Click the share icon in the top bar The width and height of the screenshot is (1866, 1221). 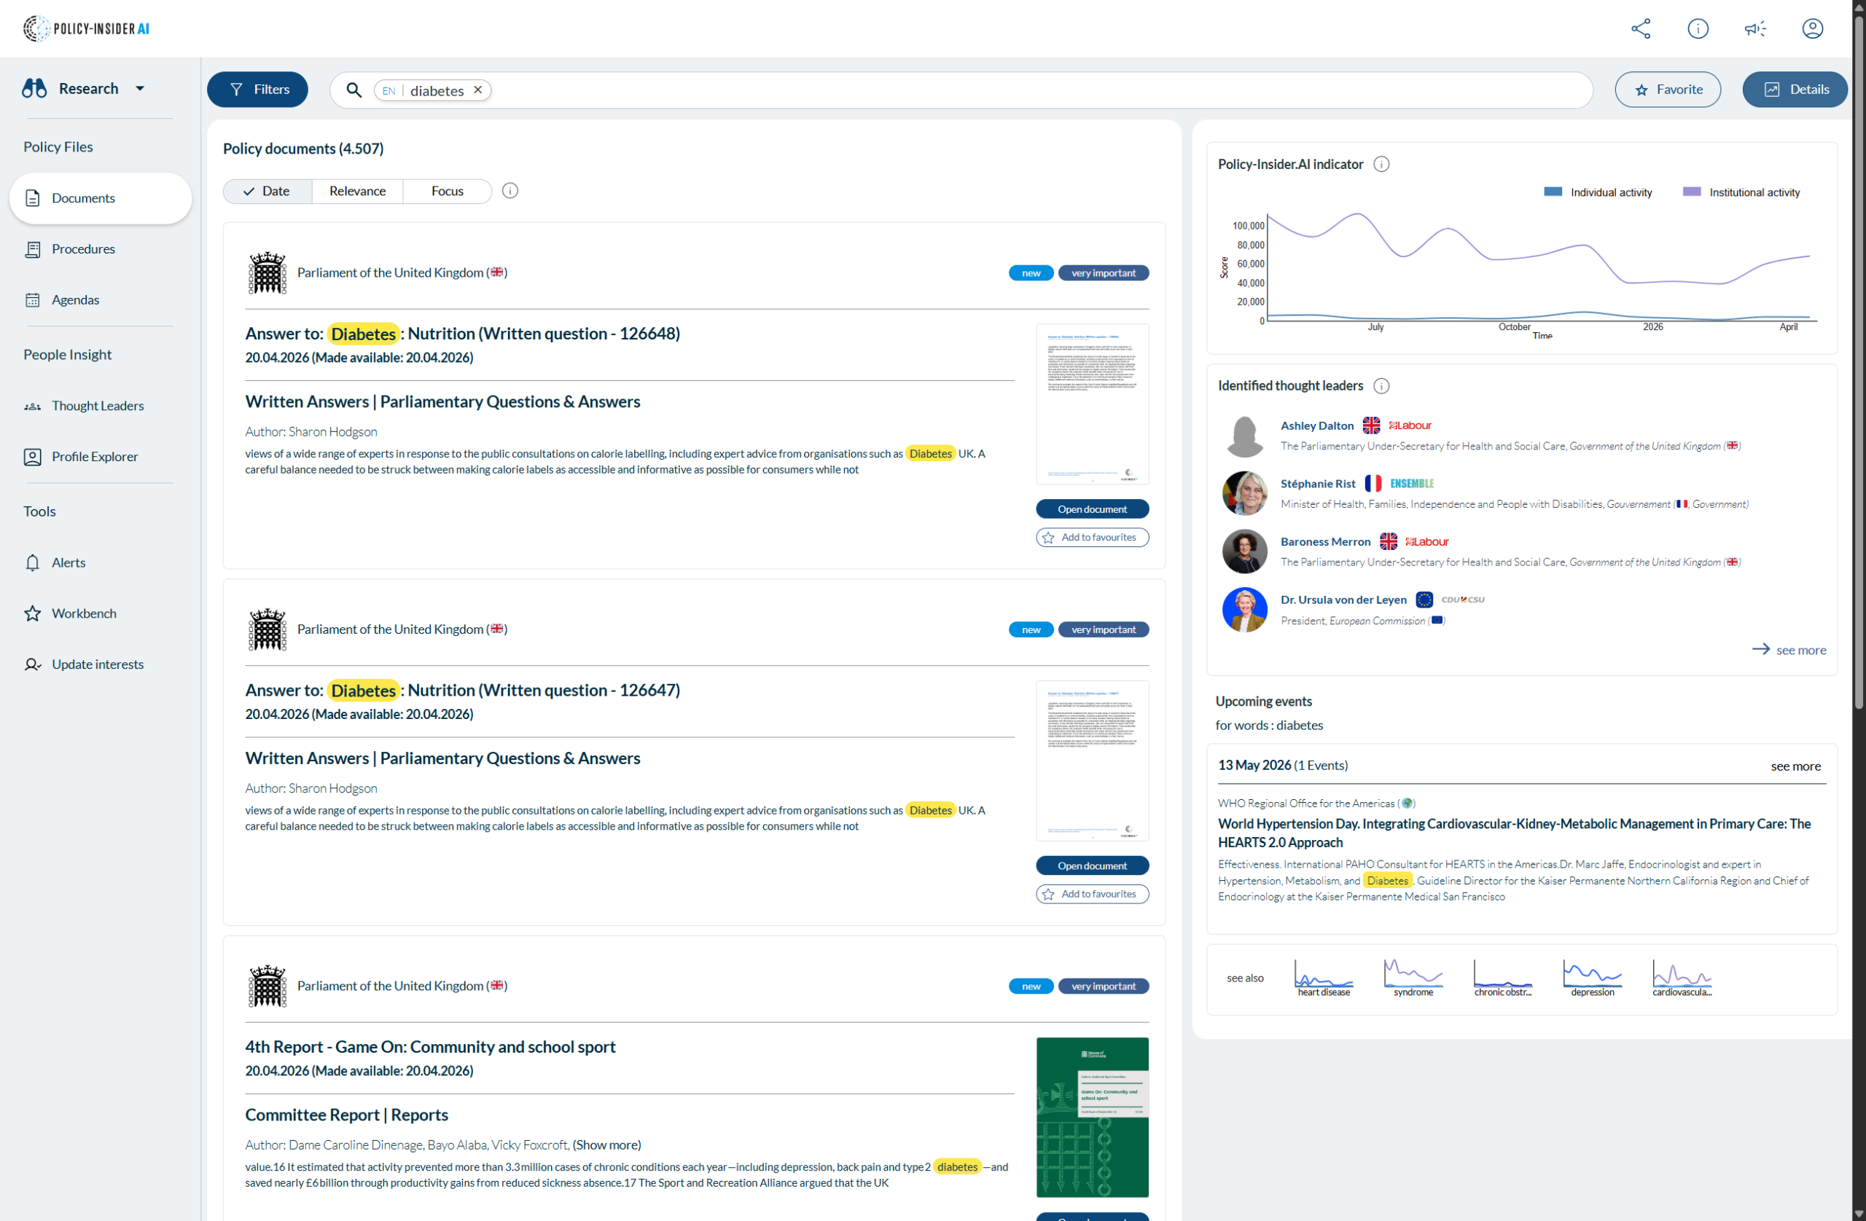point(1640,28)
